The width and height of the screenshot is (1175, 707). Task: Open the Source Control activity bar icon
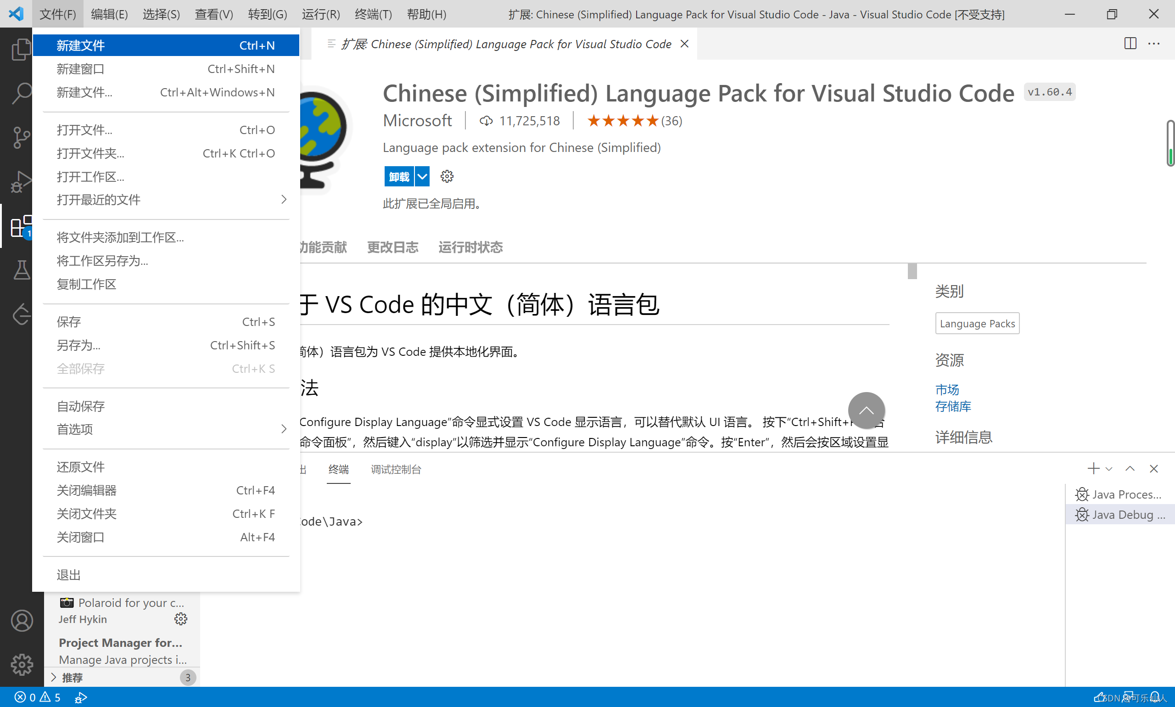coord(21,138)
